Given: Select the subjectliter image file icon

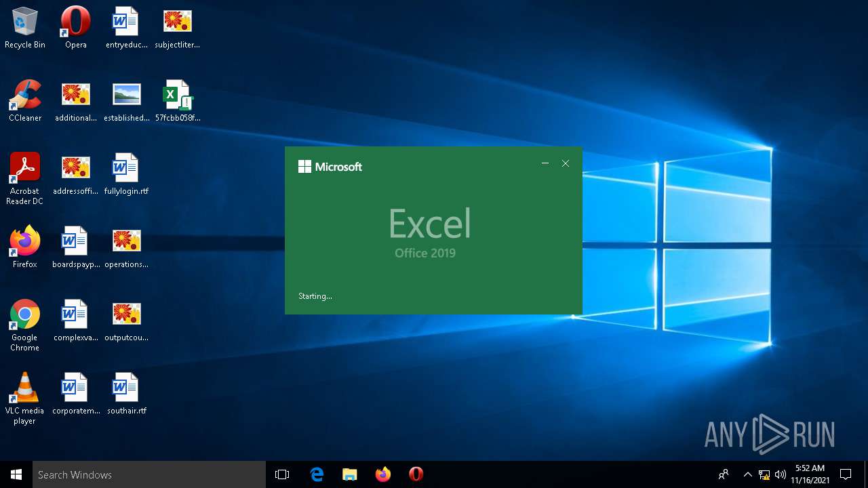Looking at the screenshot, I should 178,28.
